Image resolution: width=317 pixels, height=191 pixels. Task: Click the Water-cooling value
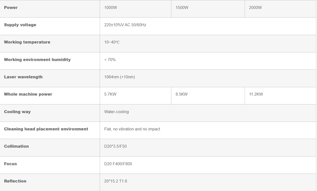tap(116, 112)
